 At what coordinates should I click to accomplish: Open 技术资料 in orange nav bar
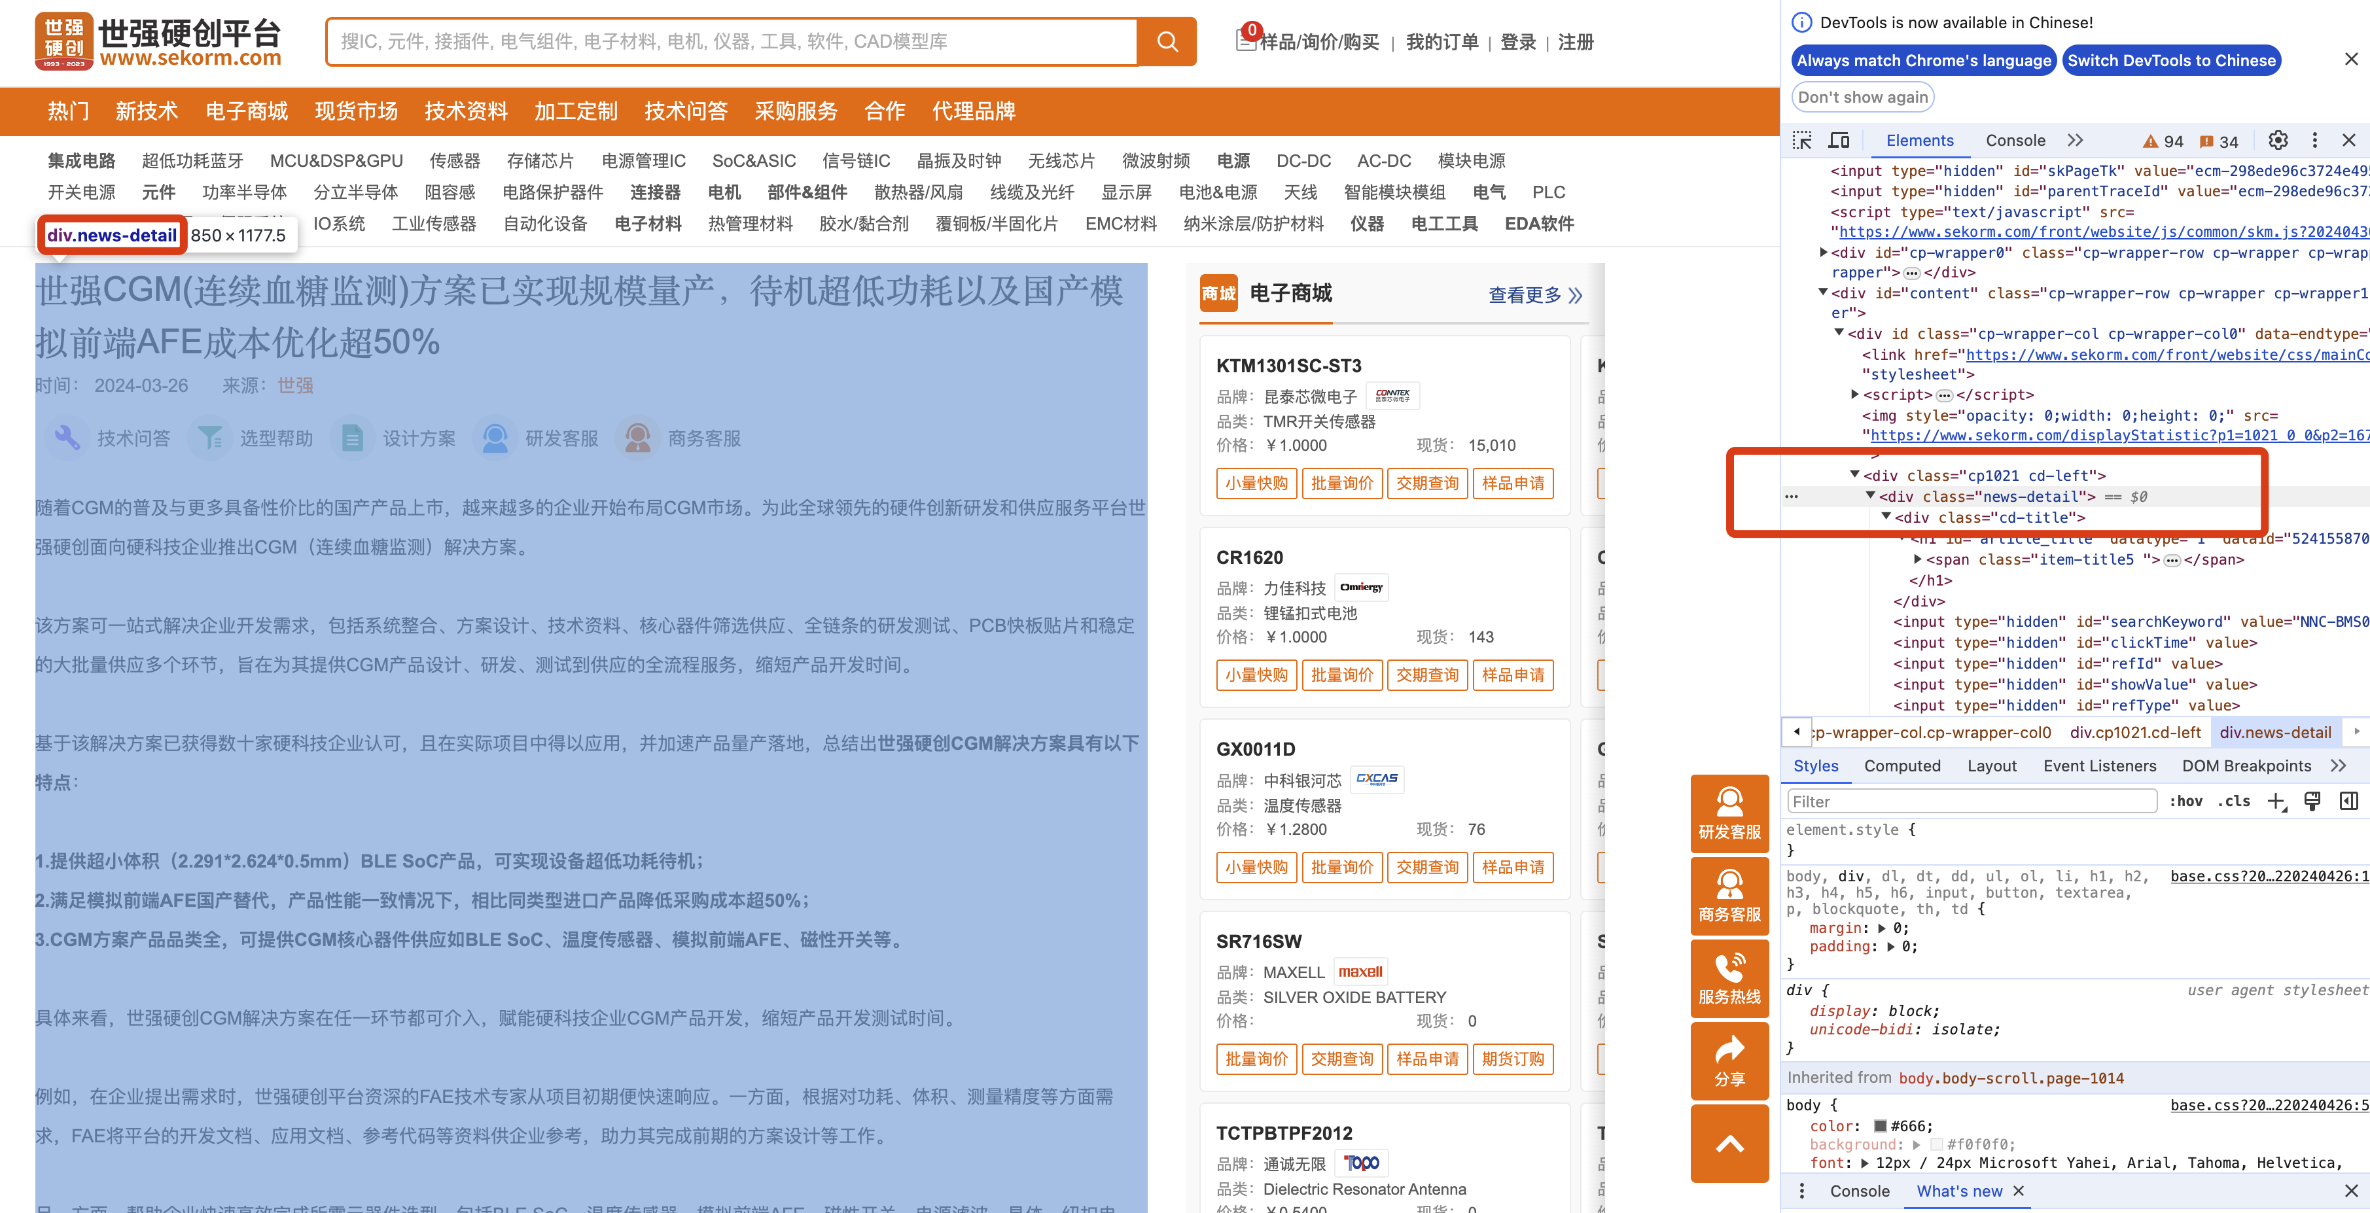(465, 111)
